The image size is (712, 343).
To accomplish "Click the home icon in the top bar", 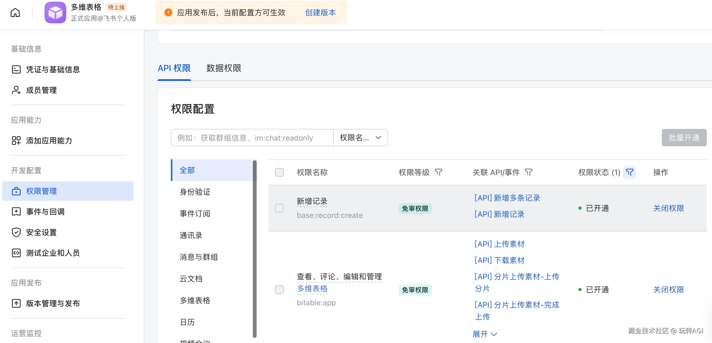I will (15, 12).
